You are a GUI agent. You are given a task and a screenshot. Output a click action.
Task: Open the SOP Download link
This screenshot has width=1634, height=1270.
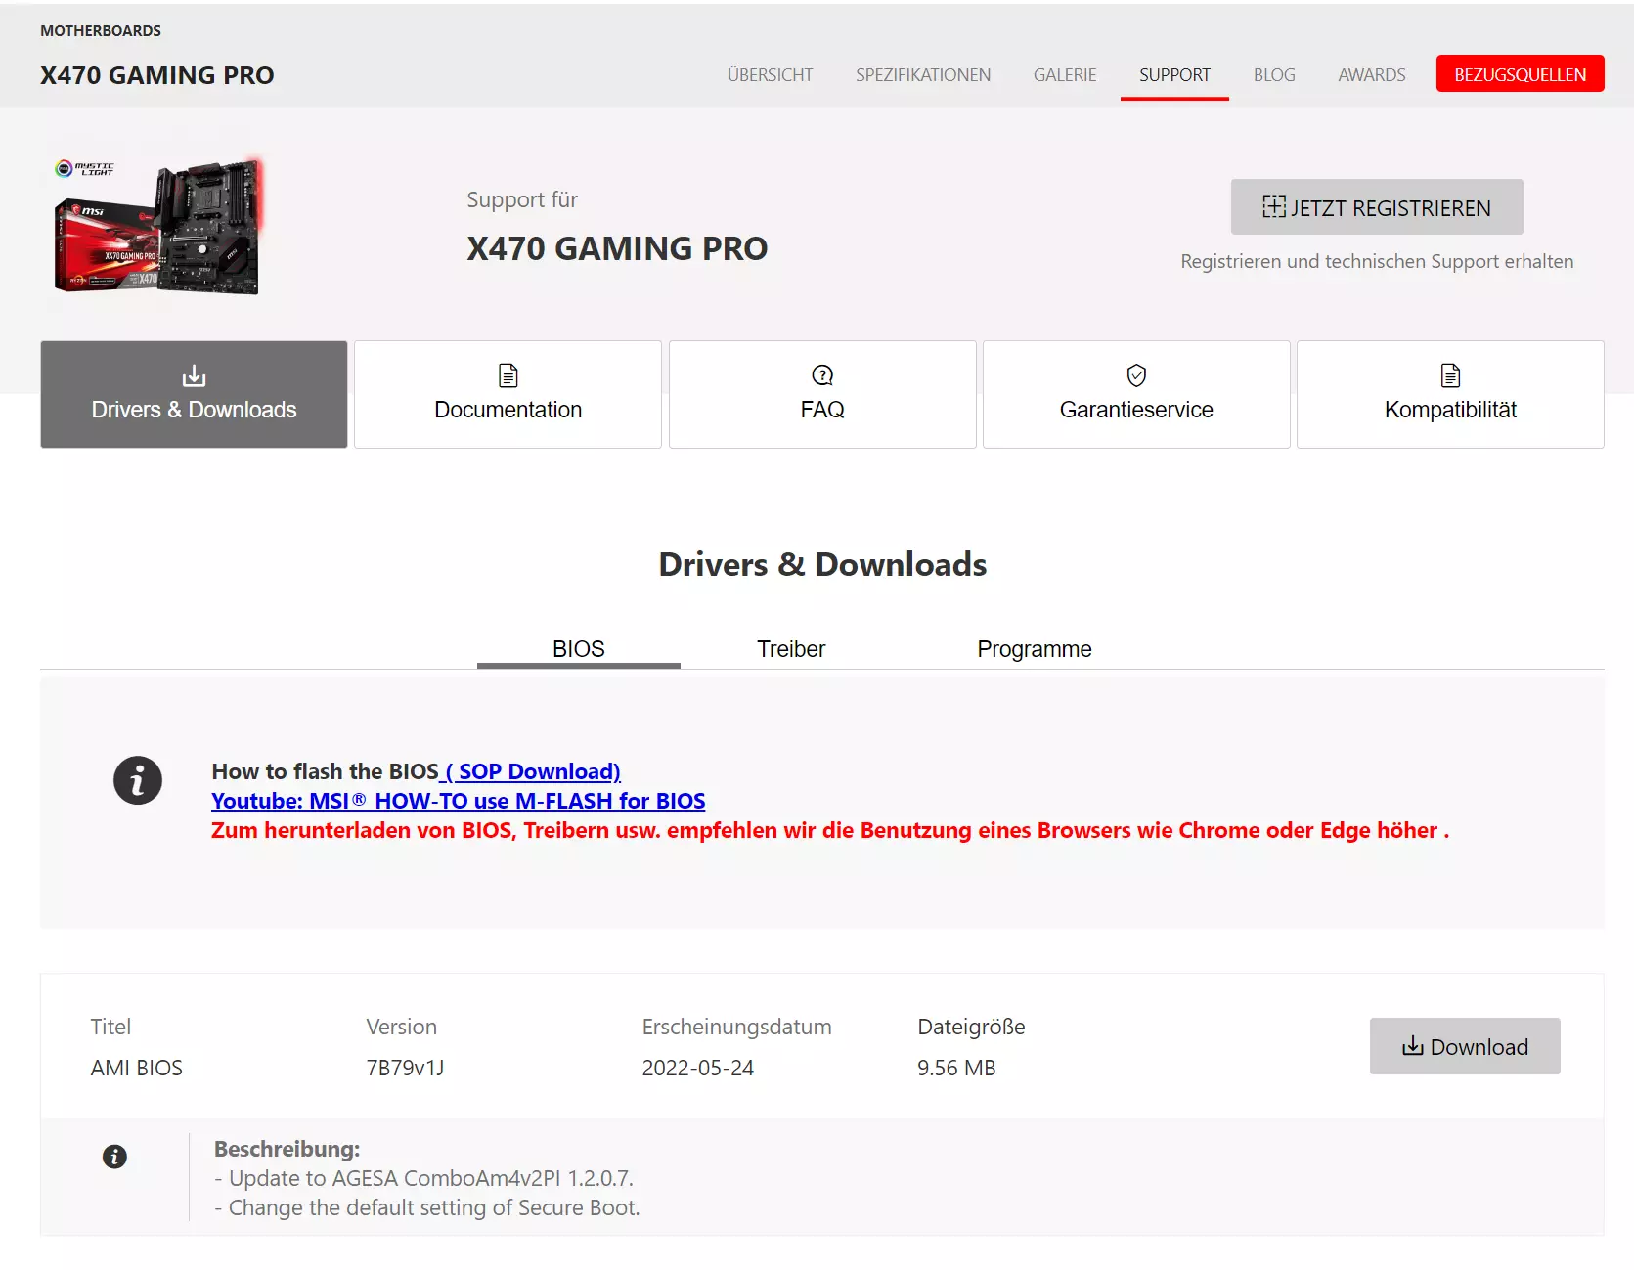pos(530,771)
